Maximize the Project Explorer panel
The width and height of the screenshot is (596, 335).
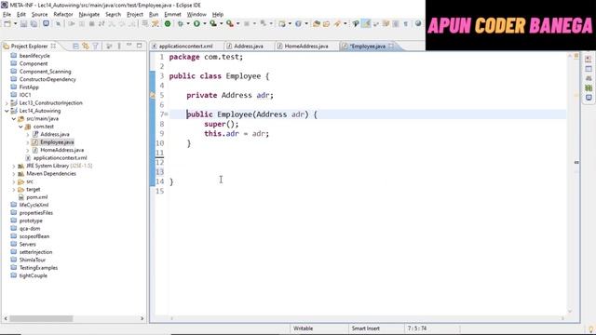pyautogui.click(x=139, y=46)
